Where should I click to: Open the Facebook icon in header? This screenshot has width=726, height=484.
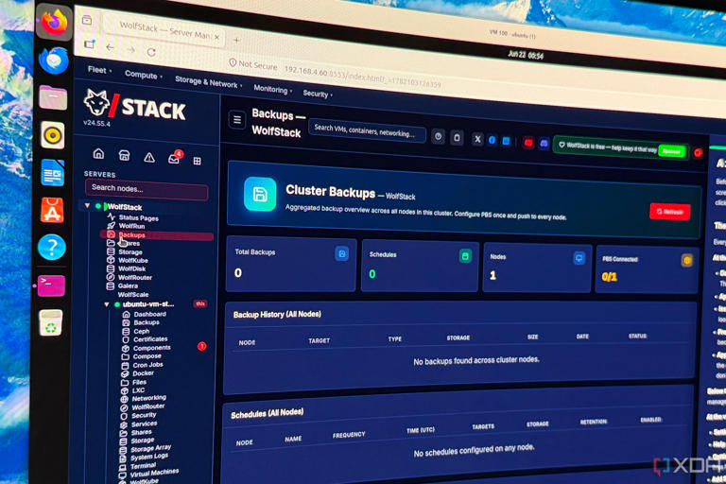[493, 140]
